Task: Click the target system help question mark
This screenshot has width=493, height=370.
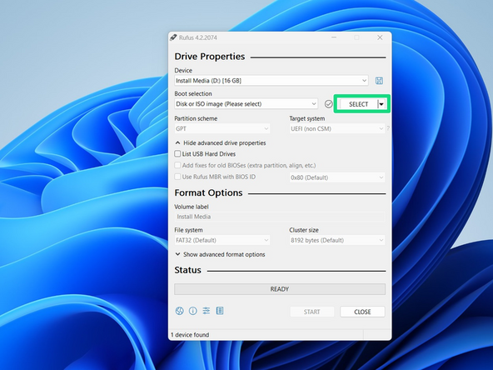Action: tap(388, 128)
